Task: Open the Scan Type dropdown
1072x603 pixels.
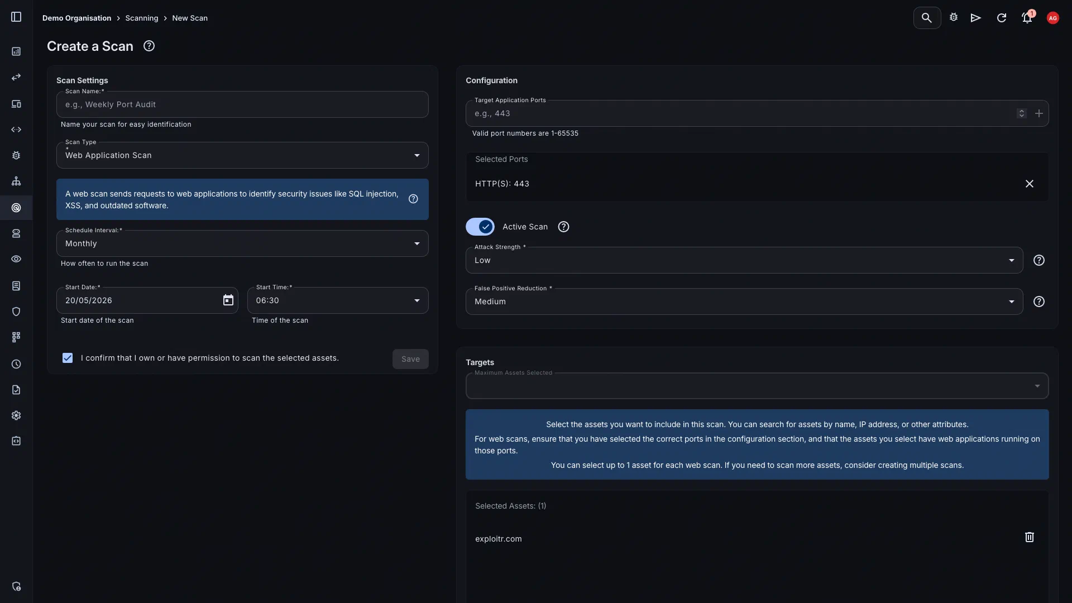Action: coord(242,155)
